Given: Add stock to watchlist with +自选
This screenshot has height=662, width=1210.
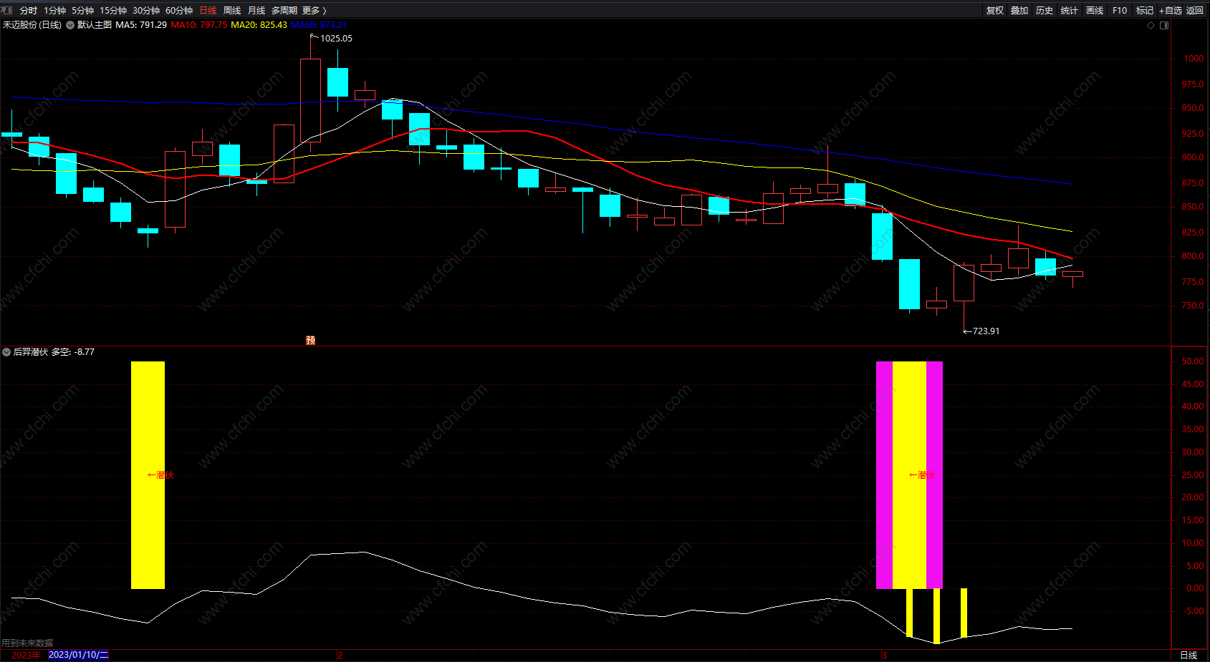Looking at the screenshot, I should pyautogui.click(x=1171, y=11).
